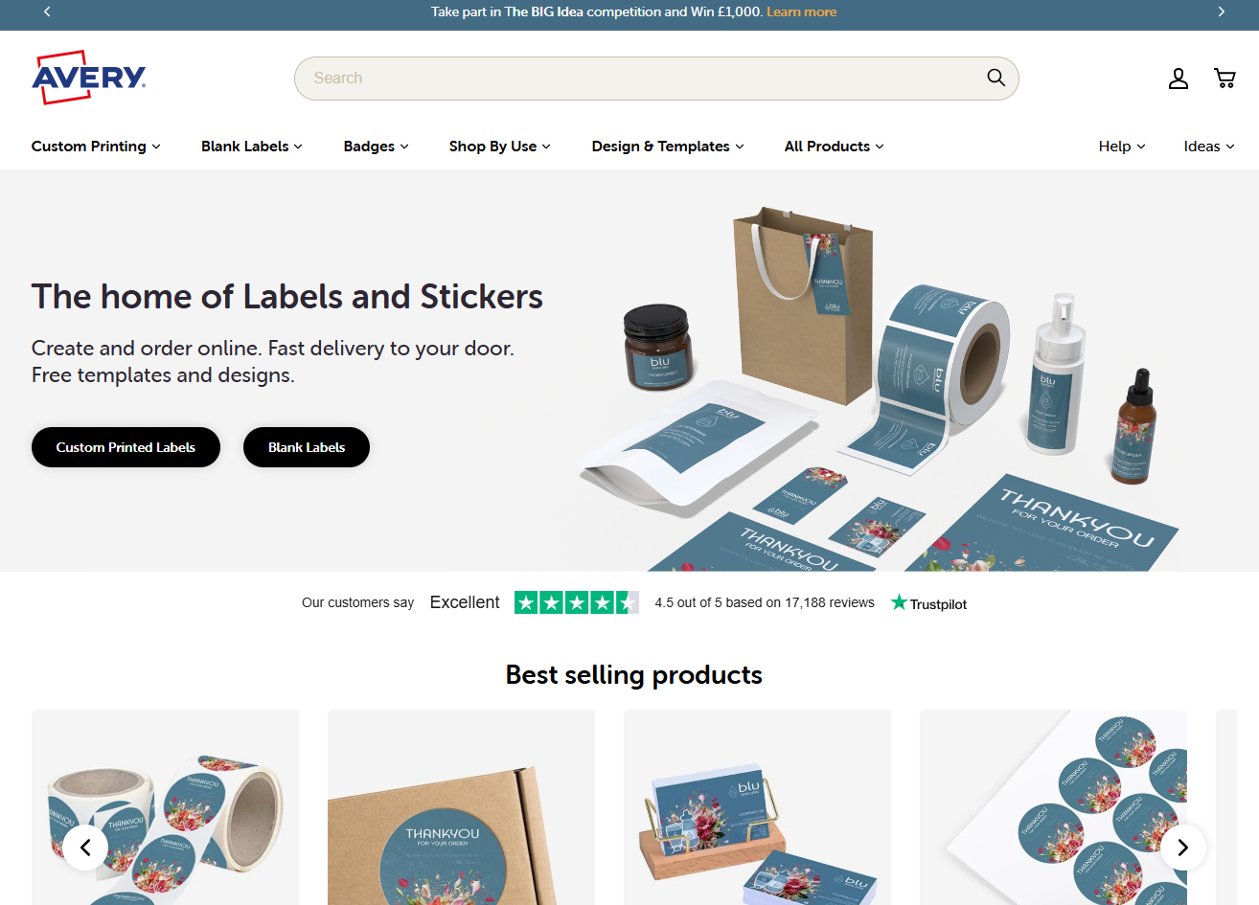Click the Trustpilot star rating
Viewport: 1259px width, 905px height.
coord(577,602)
